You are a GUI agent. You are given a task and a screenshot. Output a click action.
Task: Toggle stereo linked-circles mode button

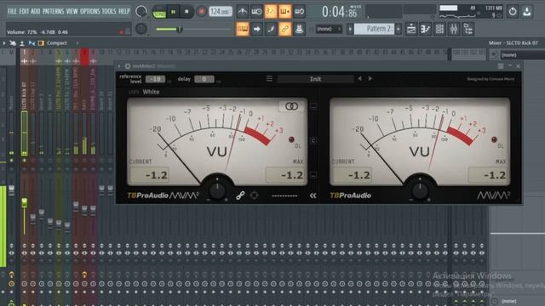291,106
